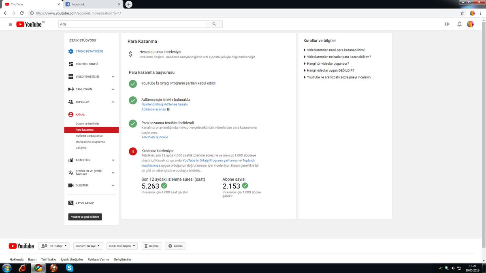This screenshot has width=486, height=273.
Task: Open Chrome's three-dot menu
Action: point(481,13)
